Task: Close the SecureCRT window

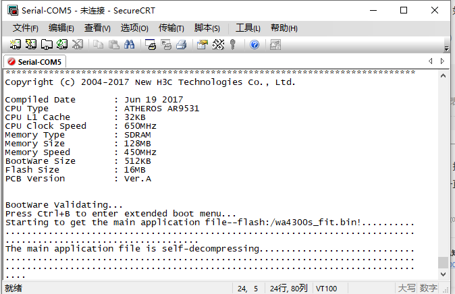Action: [x=435, y=10]
